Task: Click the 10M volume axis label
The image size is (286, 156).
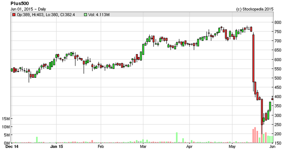Action: pos(6,127)
